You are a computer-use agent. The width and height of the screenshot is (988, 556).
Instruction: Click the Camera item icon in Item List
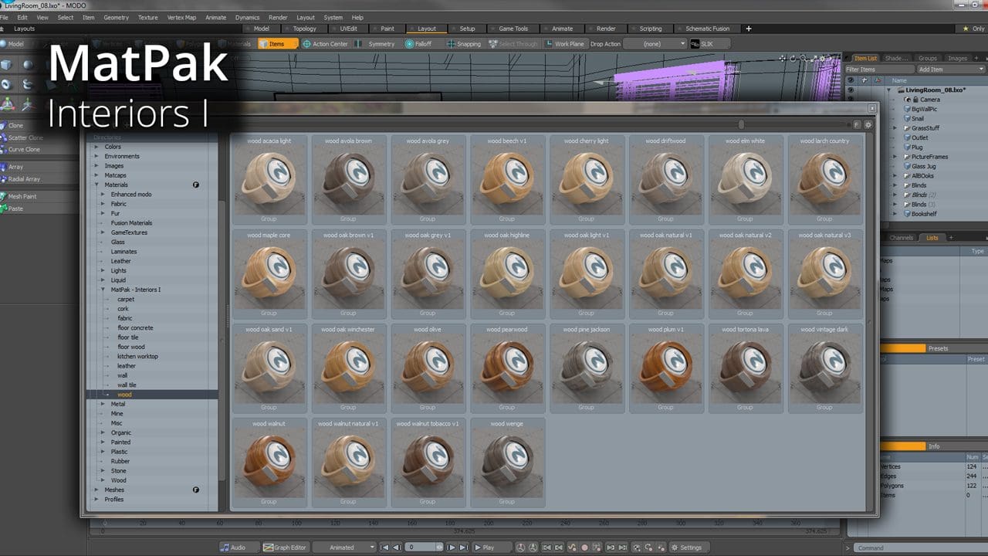(x=907, y=100)
